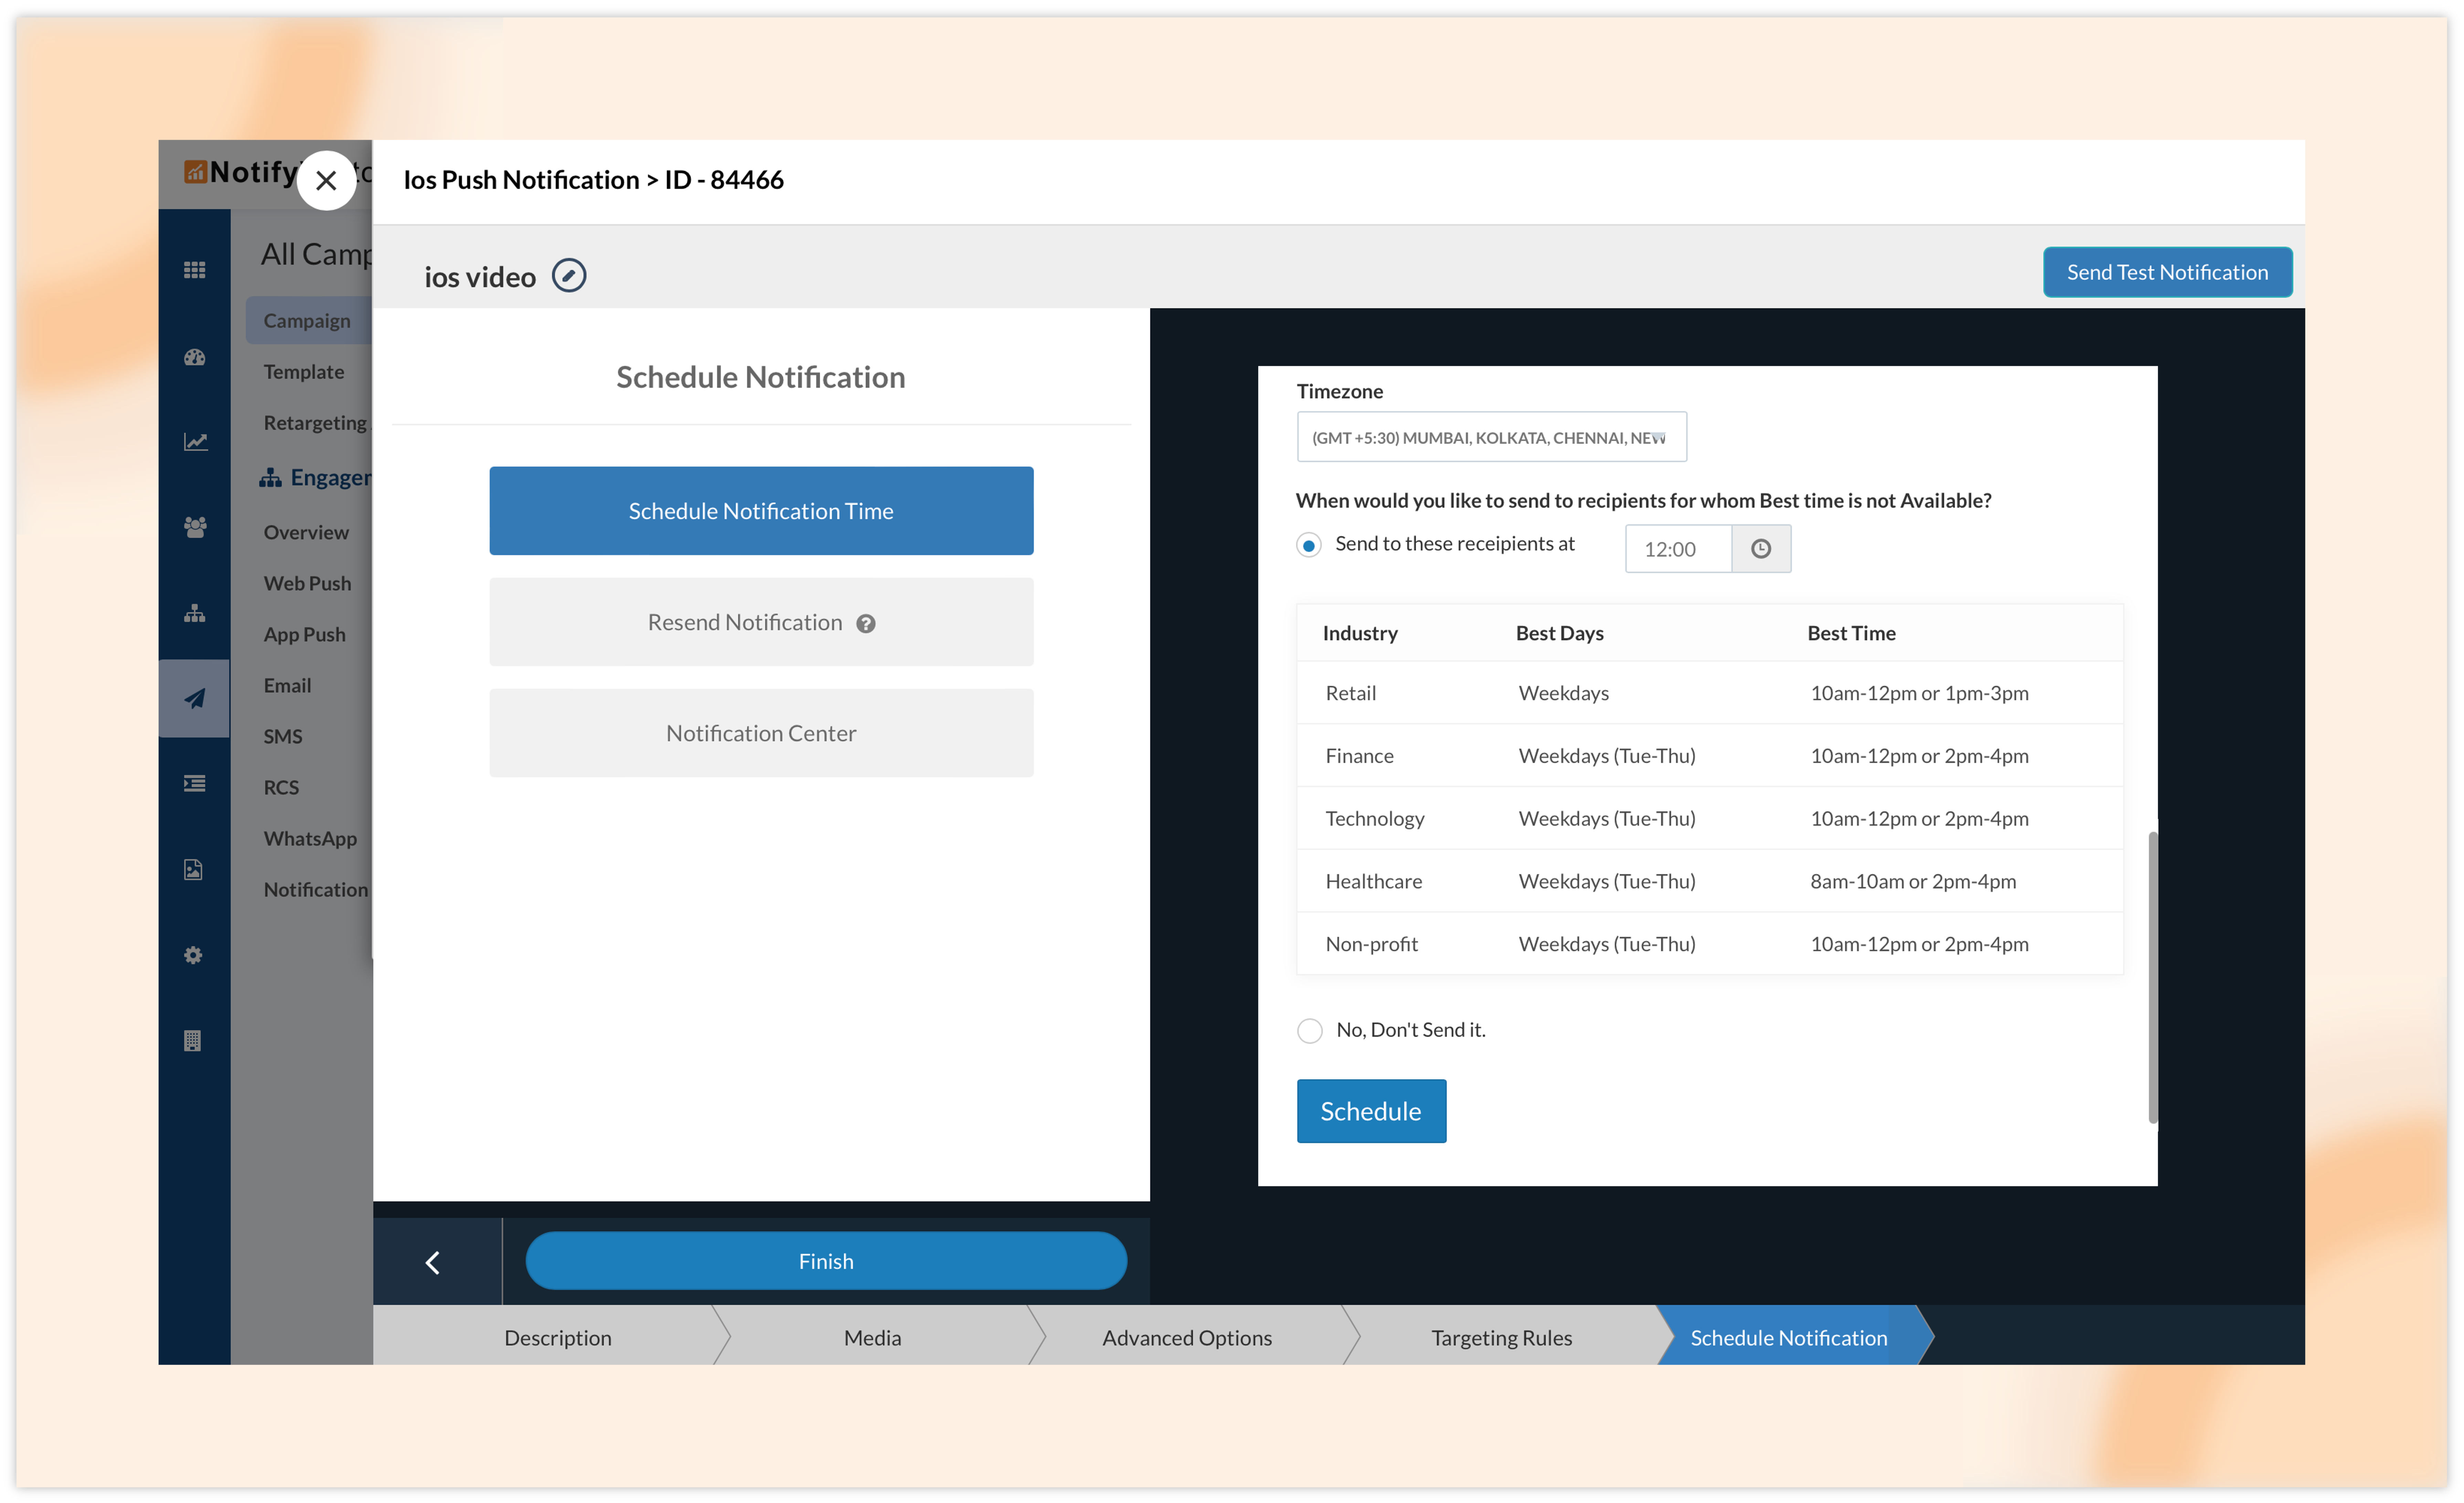Click the Resend Notification help question icon
Viewport: 2464px width, 1503px height.
[x=866, y=624]
